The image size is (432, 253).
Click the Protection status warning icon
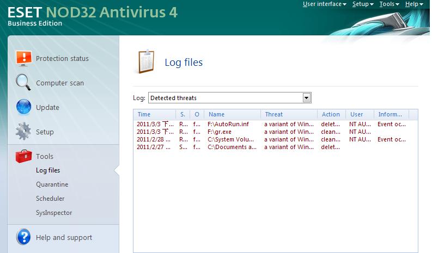tap(23, 58)
